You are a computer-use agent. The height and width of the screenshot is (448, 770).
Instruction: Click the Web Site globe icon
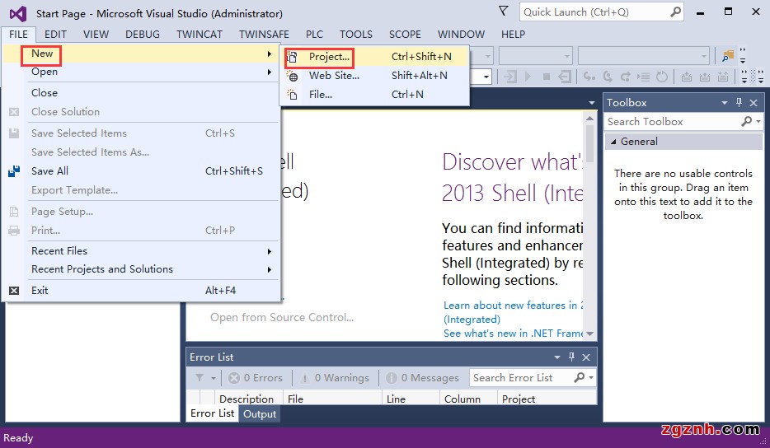(x=292, y=76)
